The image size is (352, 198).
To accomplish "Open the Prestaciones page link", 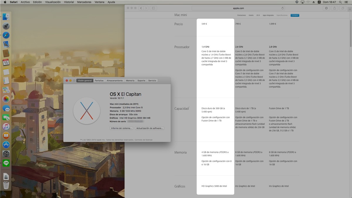I will point(241,15).
